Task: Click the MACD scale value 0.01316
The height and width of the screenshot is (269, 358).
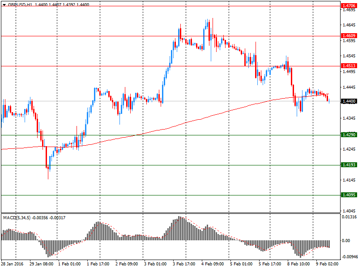Action: tap(349, 217)
